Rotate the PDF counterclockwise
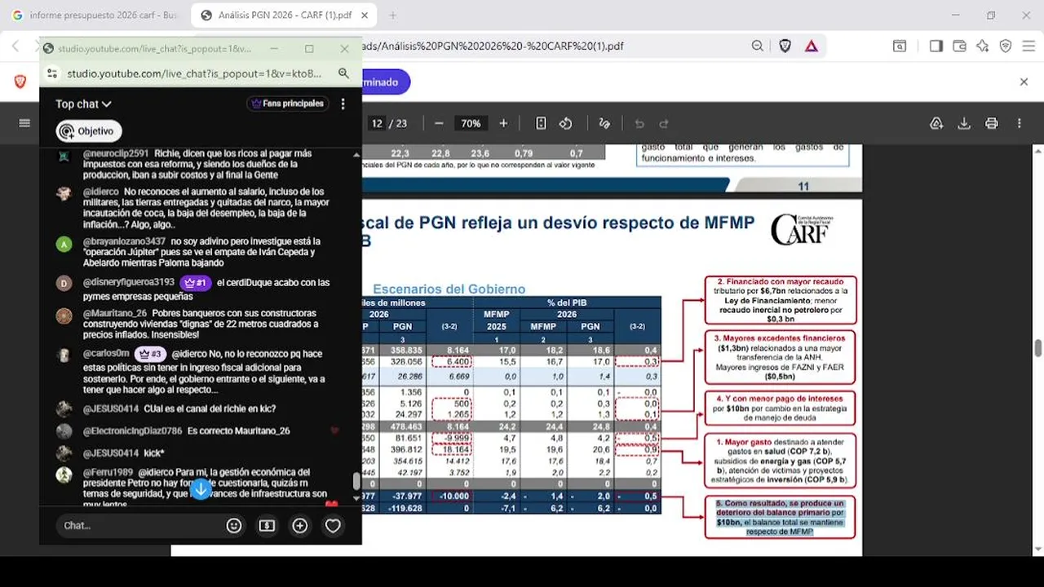This screenshot has height=587, width=1044. coord(565,123)
